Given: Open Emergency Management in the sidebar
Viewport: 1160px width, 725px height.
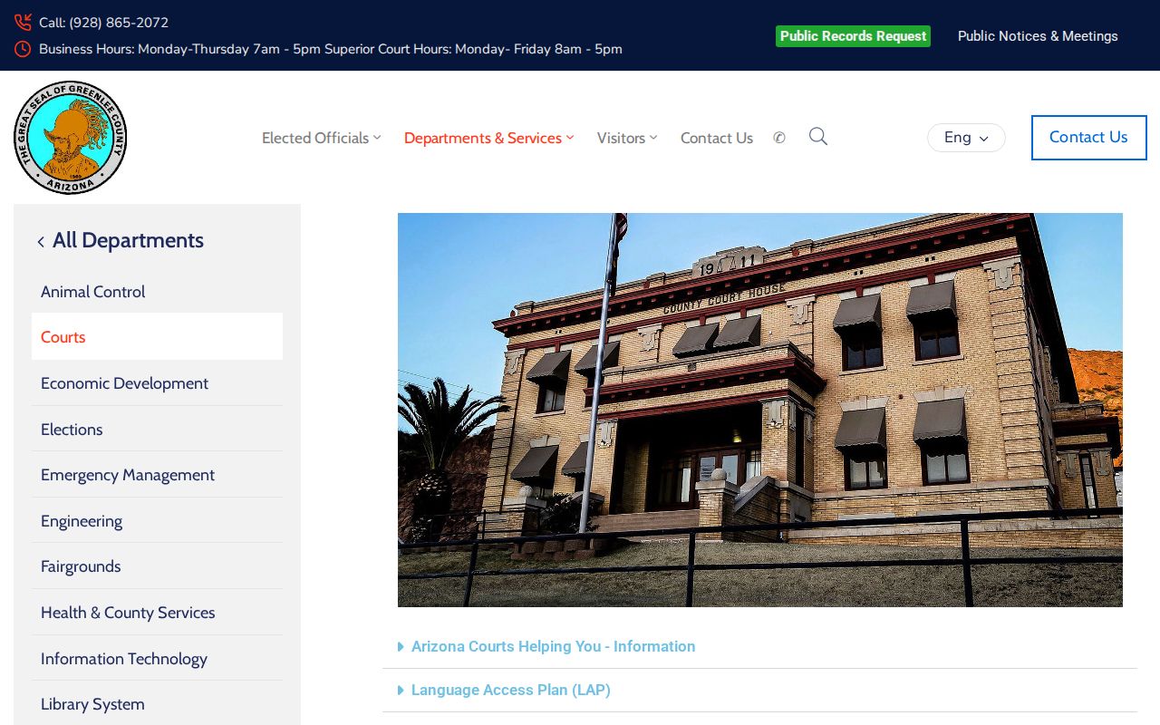Looking at the screenshot, I should point(157,474).
